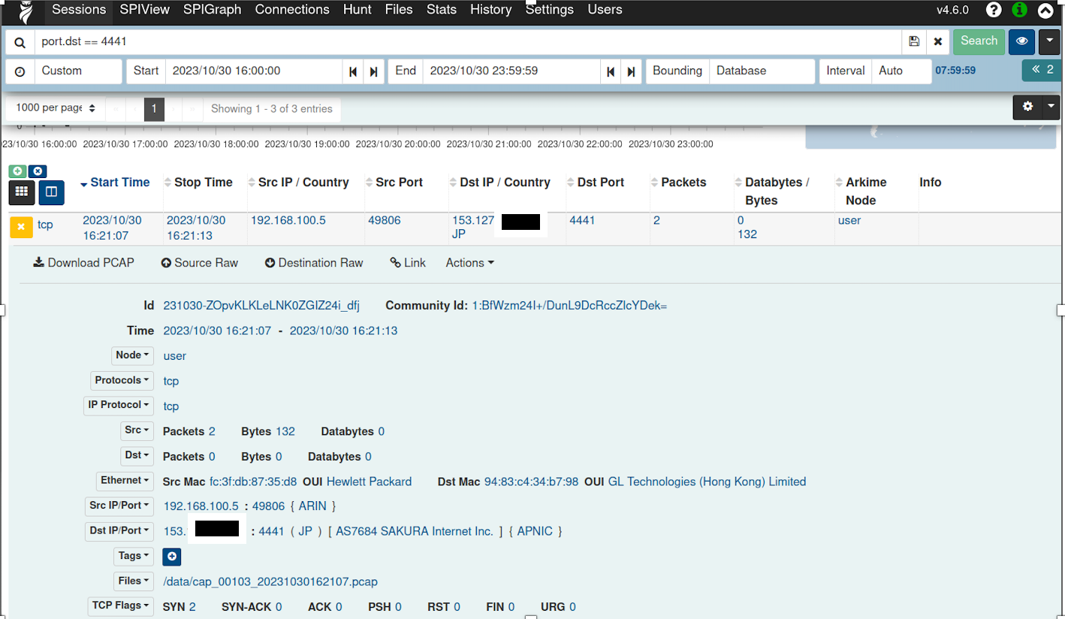Click the green Search button

pos(979,41)
